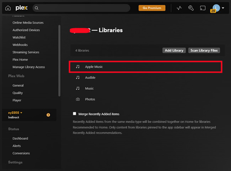Viewport: 231px width, 171px height.
Task: Select the Apple Music library row
Action: click(x=146, y=67)
